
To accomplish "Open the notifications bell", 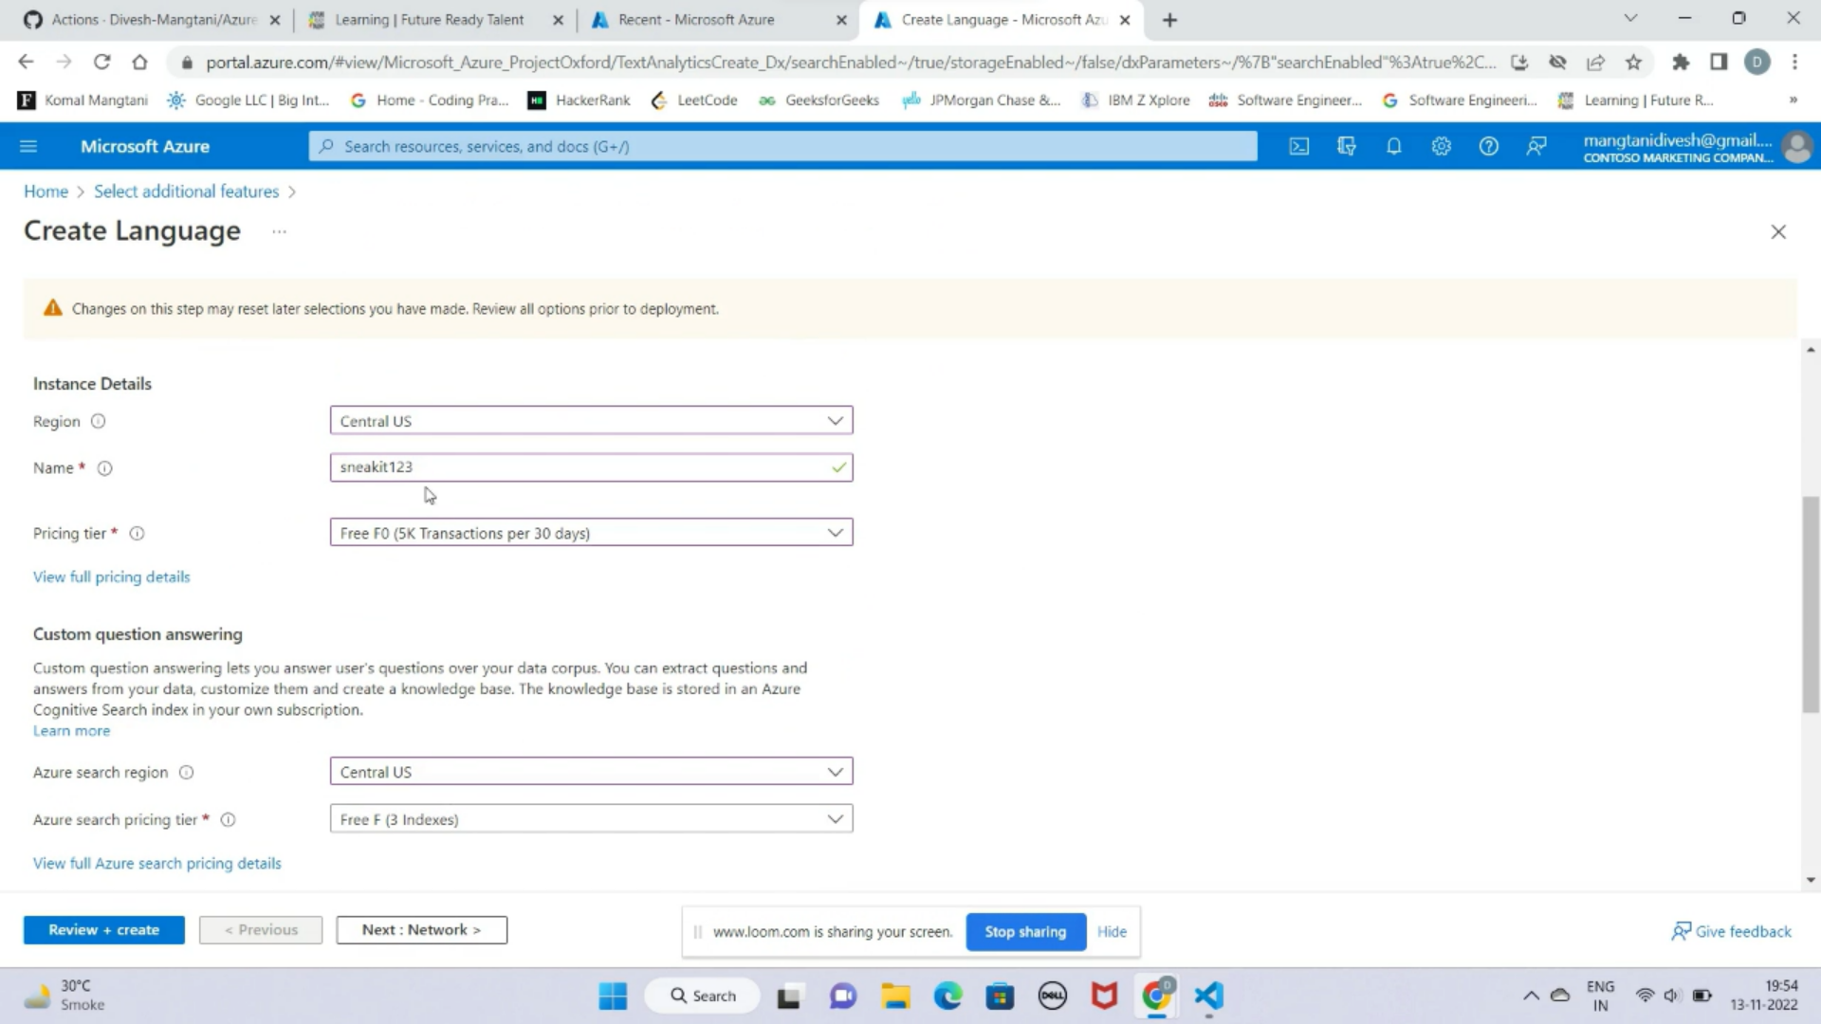I will 1393,146.
